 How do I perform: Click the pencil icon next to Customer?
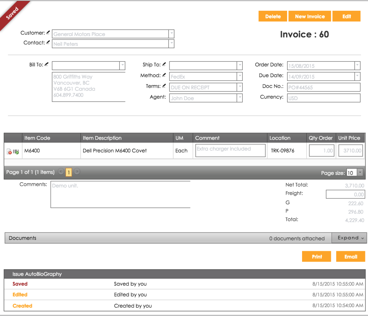tap(48, 33)
